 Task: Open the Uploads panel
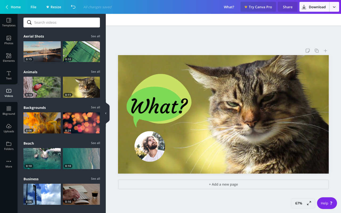click(9, 128)
